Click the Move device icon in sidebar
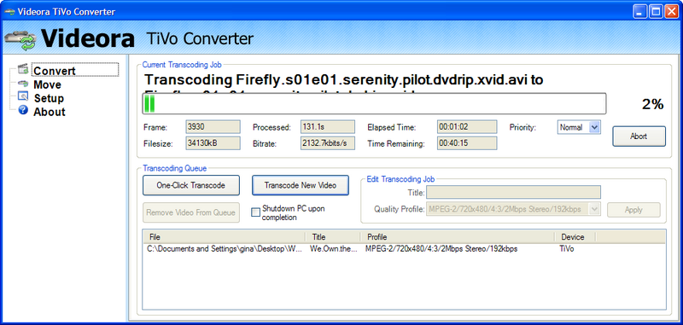This screenshot has height=325, width=683. coord(23,84)
